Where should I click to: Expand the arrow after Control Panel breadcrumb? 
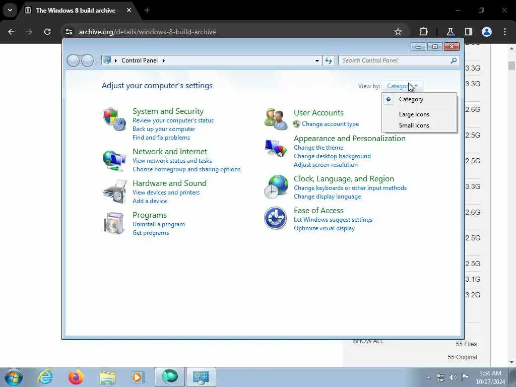[x=164, y=60]
